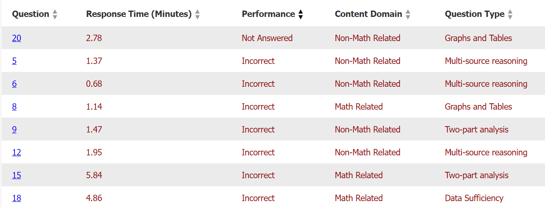The width and height of the screenshot is (545, 207).
Task: Open question 12 link
Action: click(17, 152)
